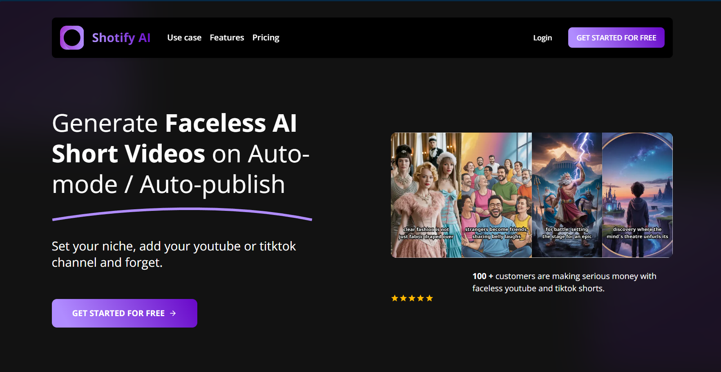
Task: Click the Login link
Action: click(542, 38)
